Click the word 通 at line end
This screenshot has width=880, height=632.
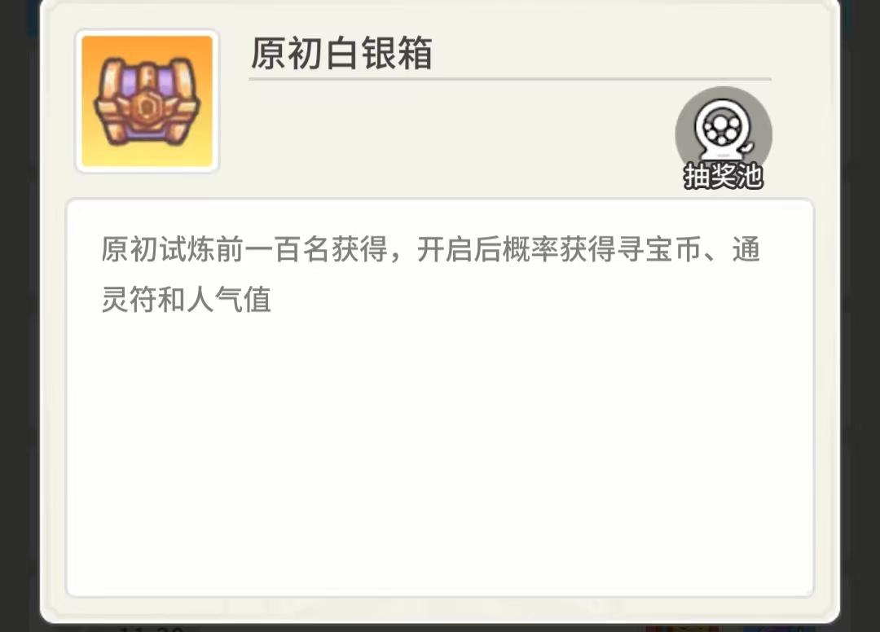pyautogui.click(x=746, y=249)
